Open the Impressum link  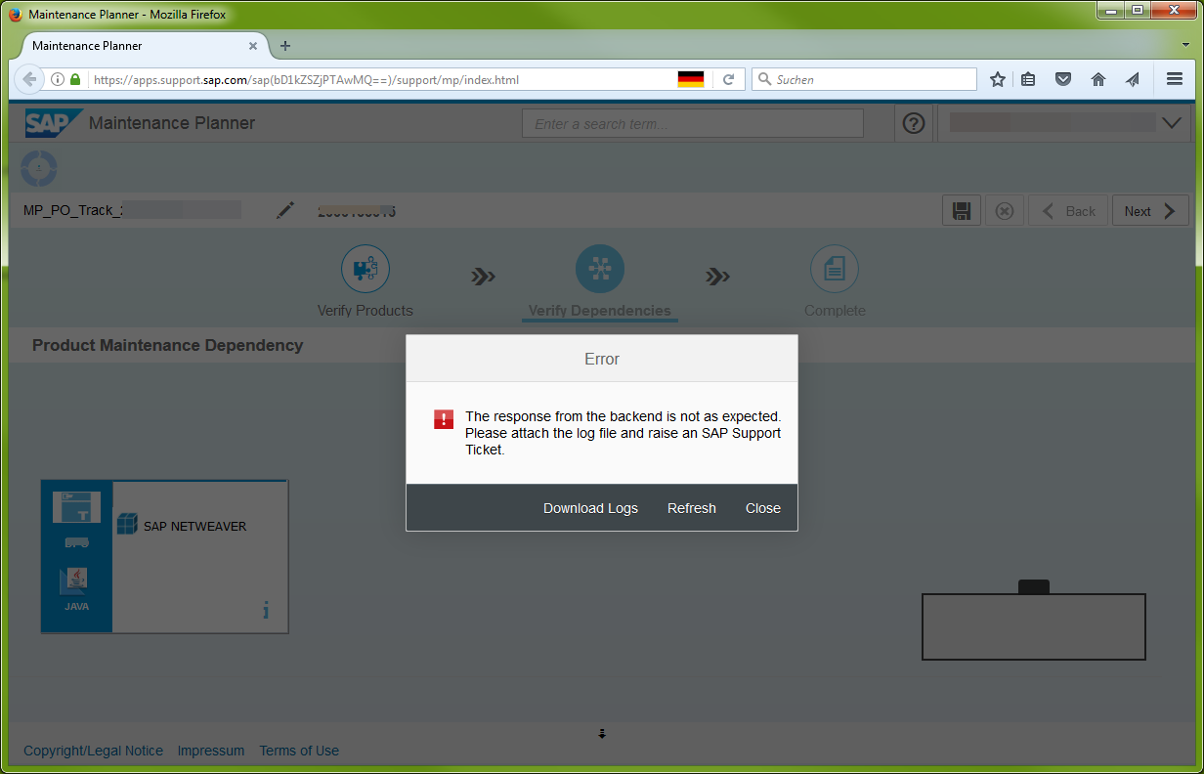pos(211,751)
